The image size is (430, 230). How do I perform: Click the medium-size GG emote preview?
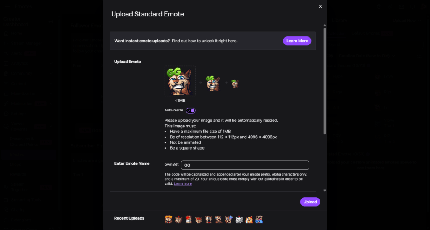tap(213, 84)
